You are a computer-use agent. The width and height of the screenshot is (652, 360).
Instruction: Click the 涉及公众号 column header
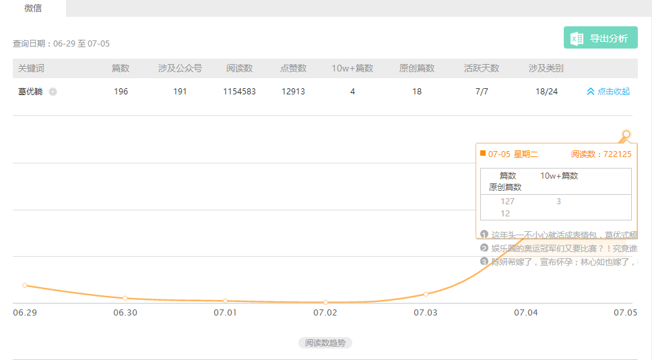coord(180,69)
